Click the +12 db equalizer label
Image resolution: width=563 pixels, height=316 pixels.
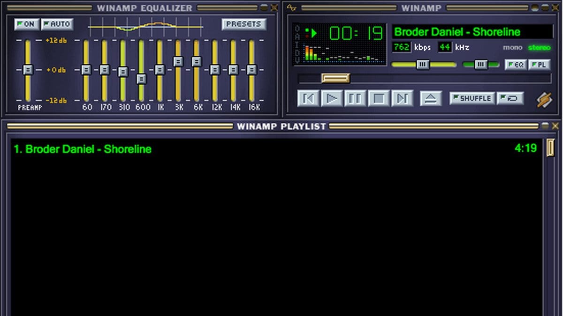pyautogui.click(x=56, y=41)
